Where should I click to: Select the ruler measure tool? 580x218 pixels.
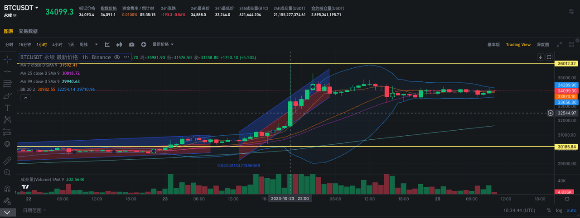pos(7,161)
